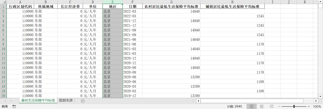The image size is (323, 109).
Task: Click cell 1245 in row 3
Action: (x=232, y=16)
